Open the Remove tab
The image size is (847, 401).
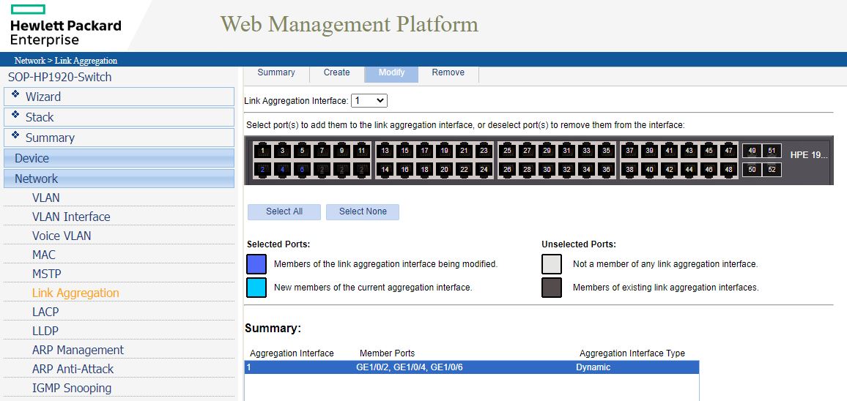448,72
